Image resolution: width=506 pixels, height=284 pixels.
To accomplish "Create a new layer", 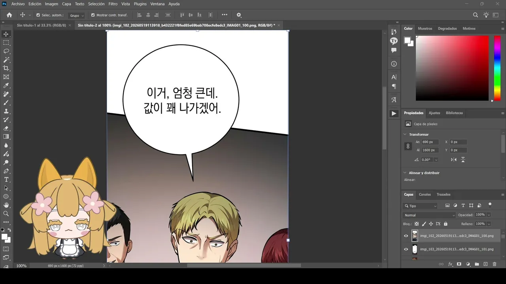I will click(485, 264).
